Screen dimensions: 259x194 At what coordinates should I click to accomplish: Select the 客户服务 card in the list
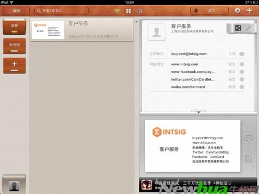[82, 30]
